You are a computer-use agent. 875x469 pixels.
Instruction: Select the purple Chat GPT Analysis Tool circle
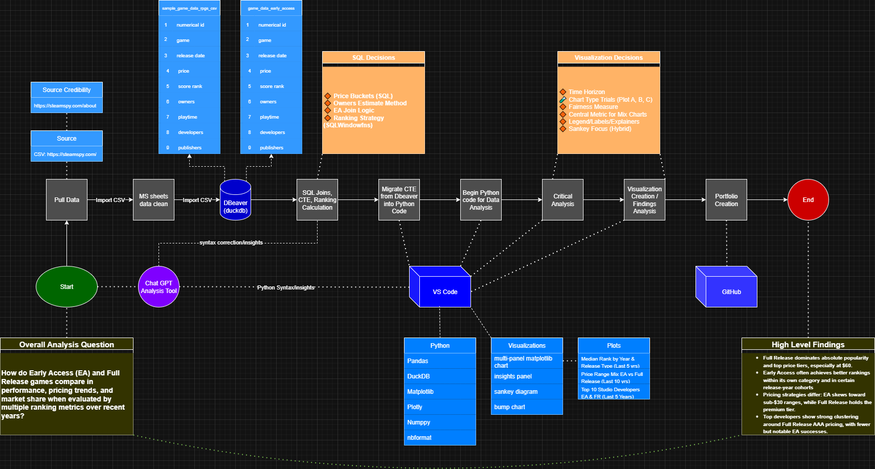point(159,287)
